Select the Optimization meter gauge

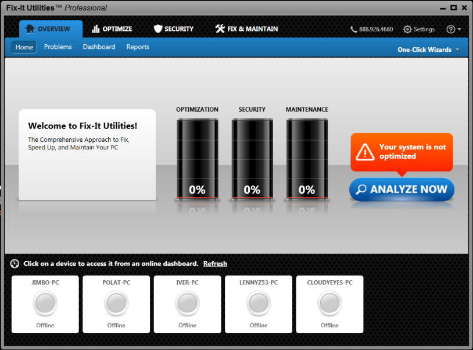coord(198,160)
